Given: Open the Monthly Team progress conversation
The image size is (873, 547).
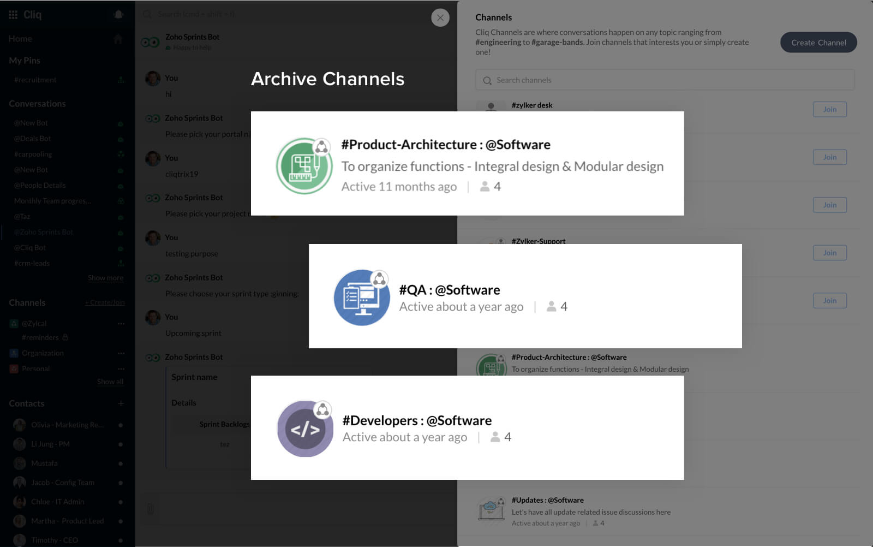Looking at the screenshot, I should (x=52, y=201).
